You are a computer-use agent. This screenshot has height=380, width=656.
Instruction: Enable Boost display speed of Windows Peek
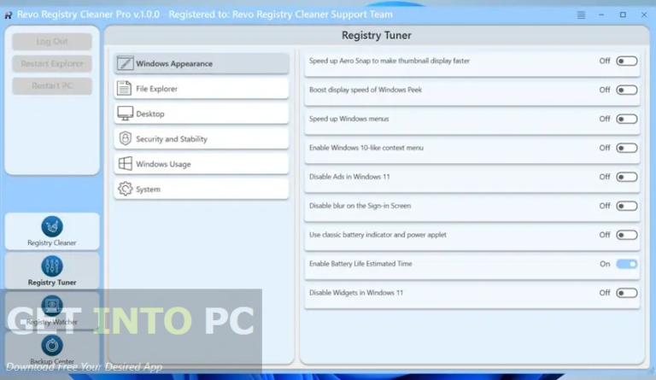(x=626, y=91)
